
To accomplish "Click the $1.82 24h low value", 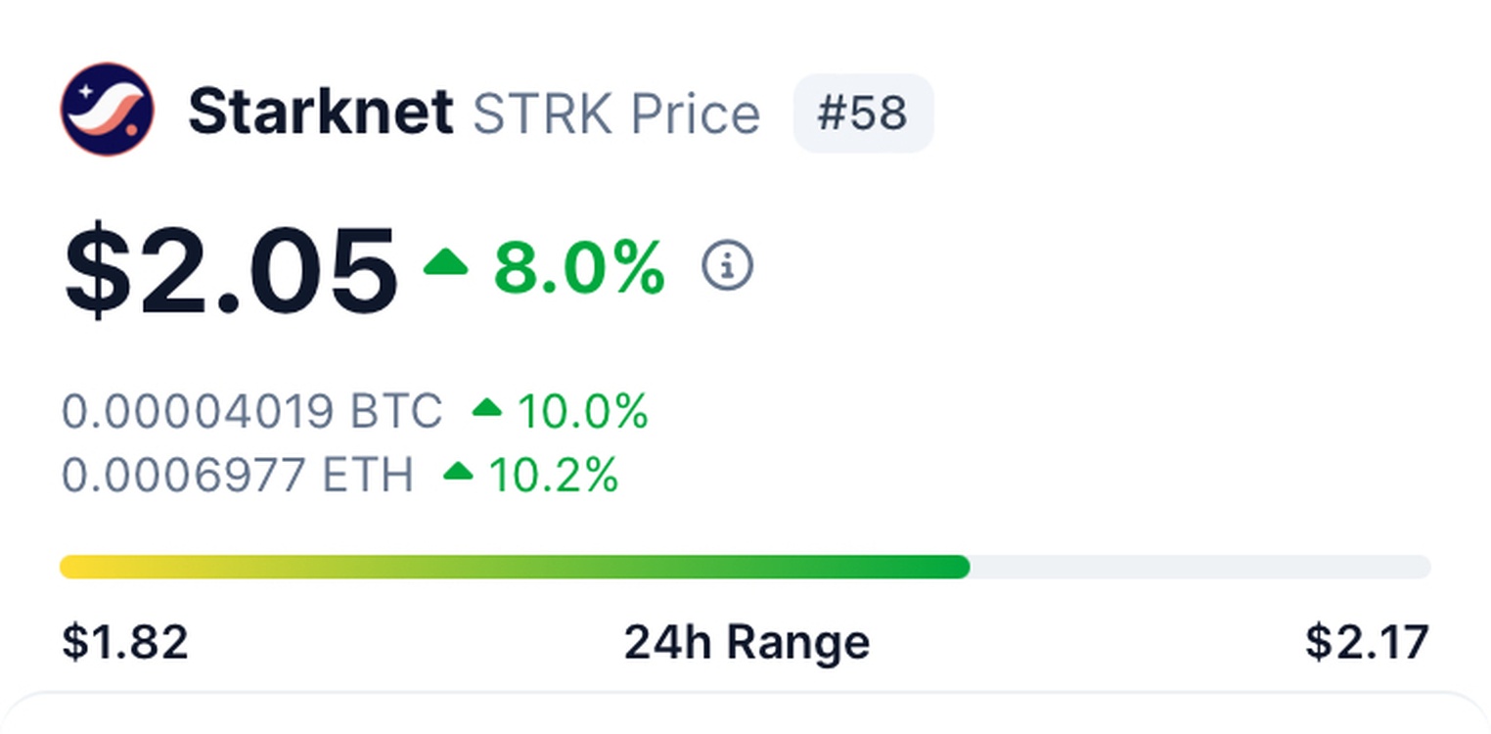I will 124,643.
